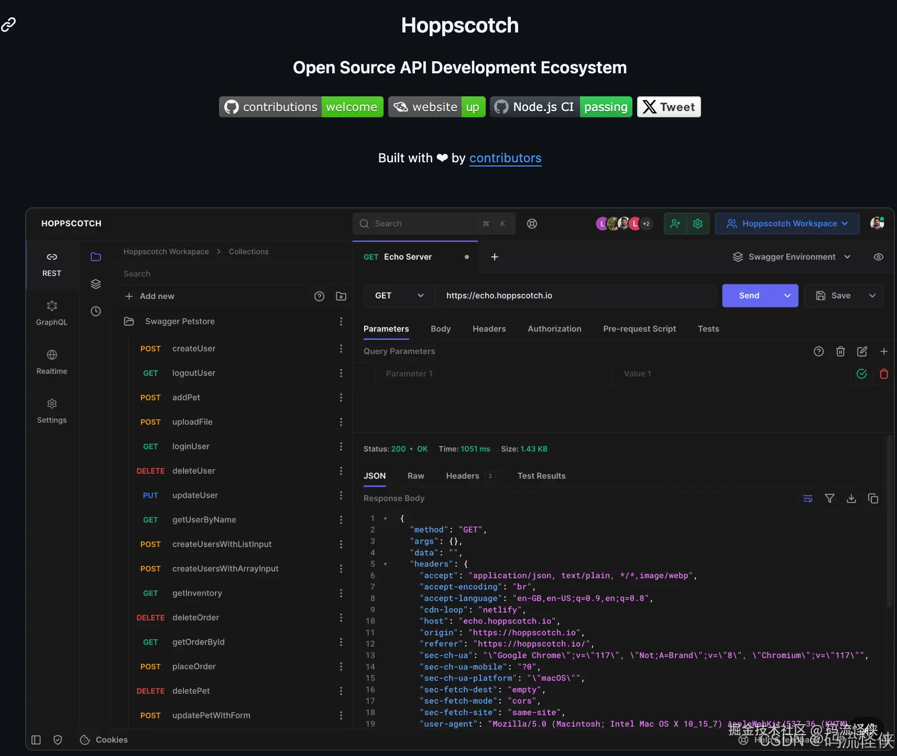Screen dimensions: 897x756
Task: Follow the contributors link
Action: (x=505, y=158)
